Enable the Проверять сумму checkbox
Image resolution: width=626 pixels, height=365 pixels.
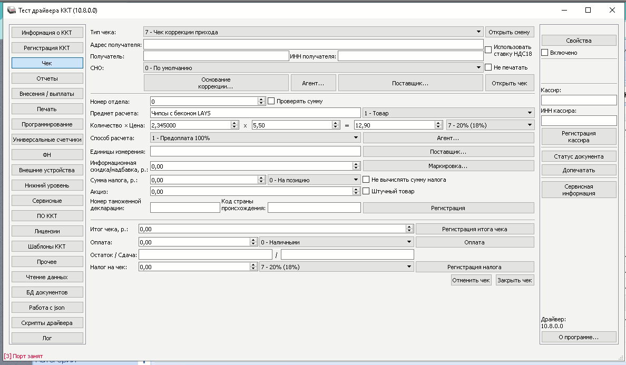(271, 101)
